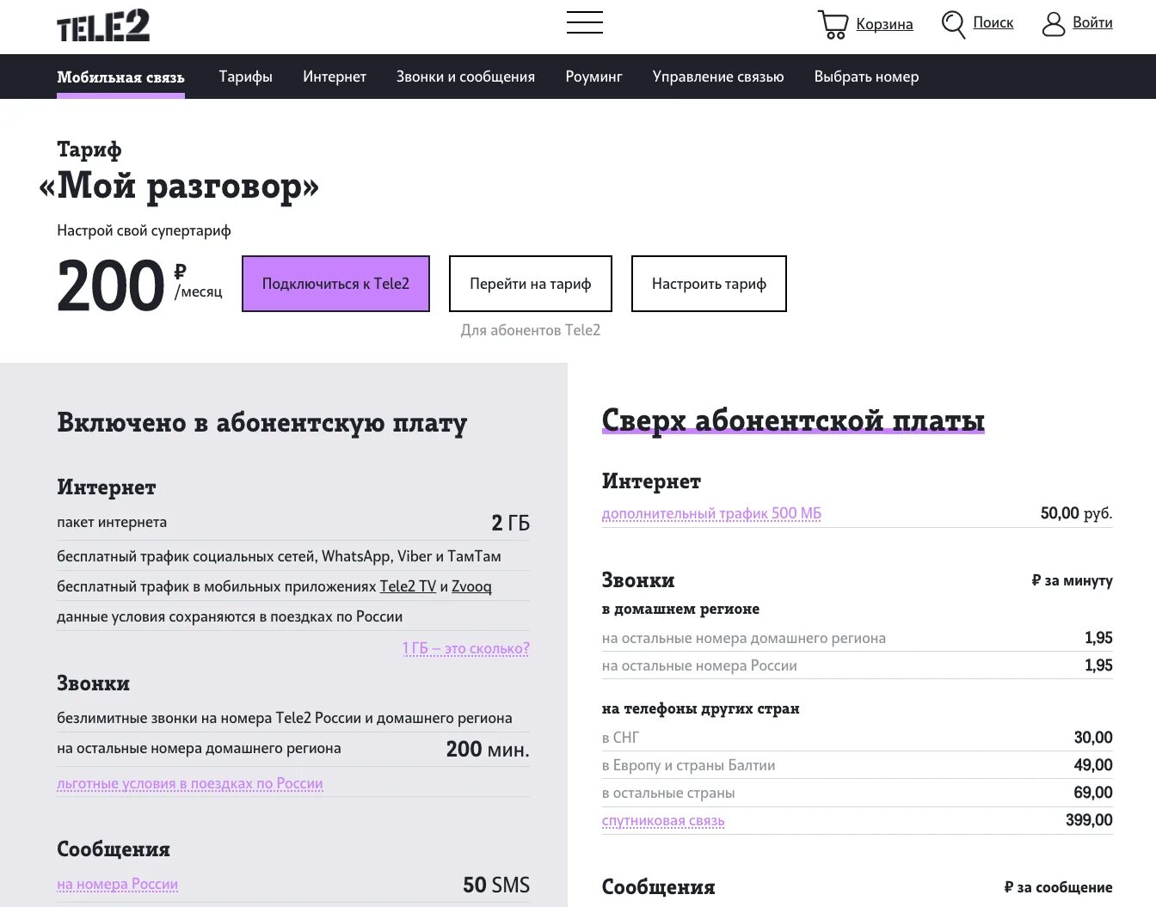Viewport: 1156px width, 907px height.
Task: Click 'в домашнем регионе' subheading
Action: pyautogui.click(x=680, y=609)
